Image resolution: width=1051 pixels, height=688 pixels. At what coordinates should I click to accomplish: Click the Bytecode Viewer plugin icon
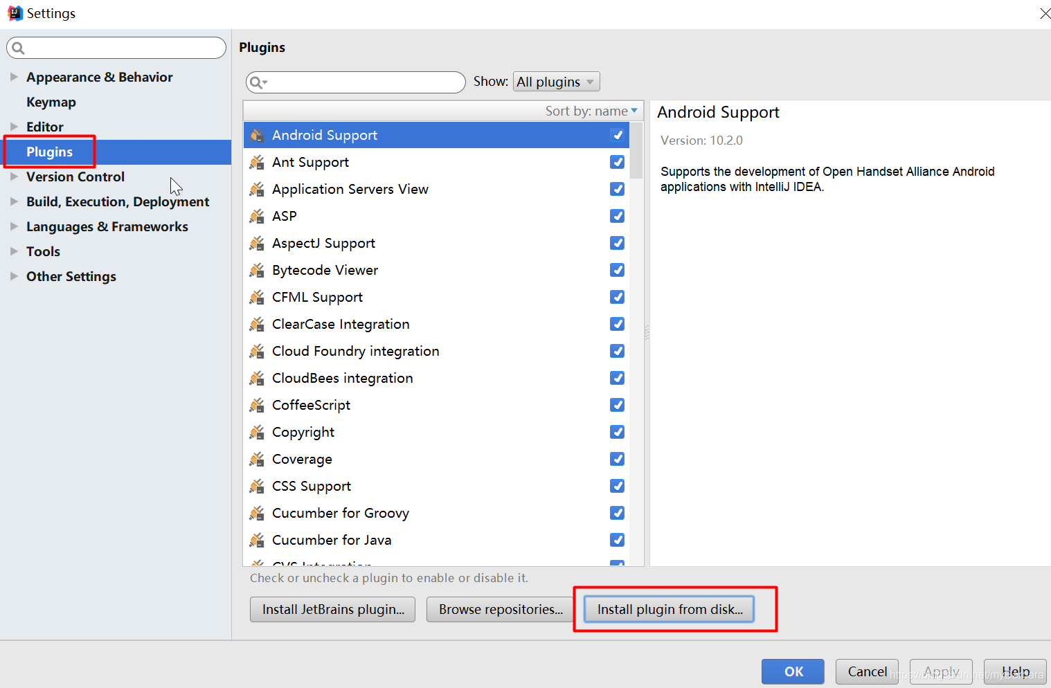tap(257, 270)
